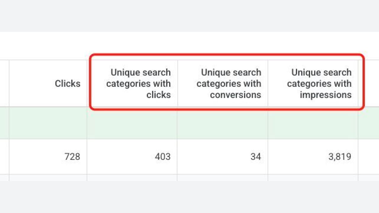Click the partial row cell below 3,819
379x213 pixels.
pos(313,177)
